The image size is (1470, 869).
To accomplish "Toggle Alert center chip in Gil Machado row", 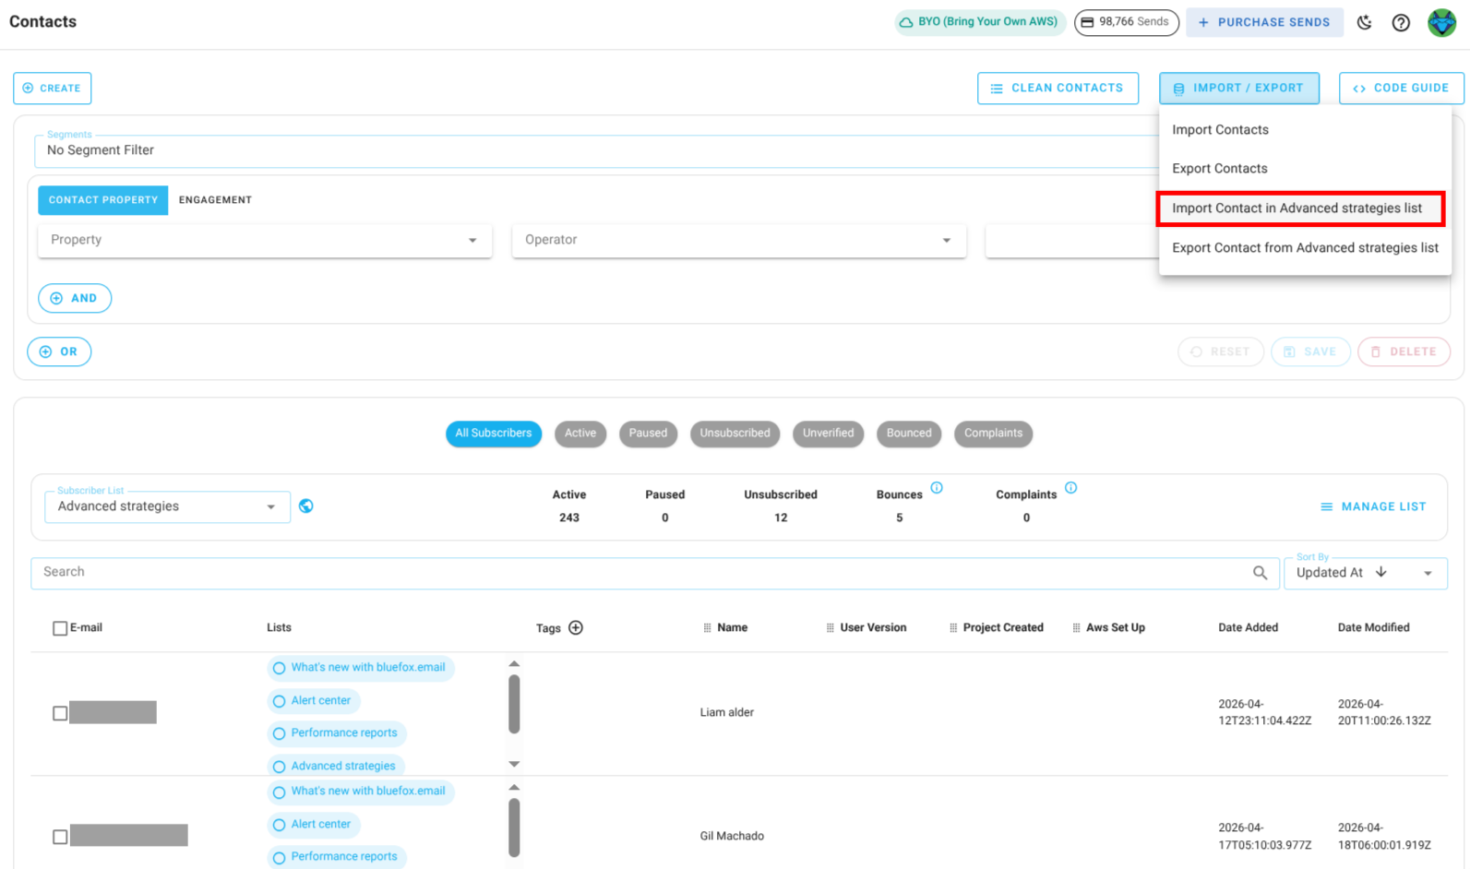I will point(313,825).
